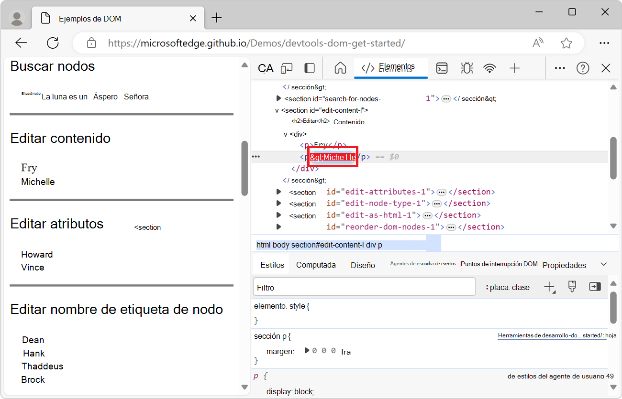Expand the section id edit-attributes-1 node
The height and width of the screenshot is (399, 622).
coord(279,192)
